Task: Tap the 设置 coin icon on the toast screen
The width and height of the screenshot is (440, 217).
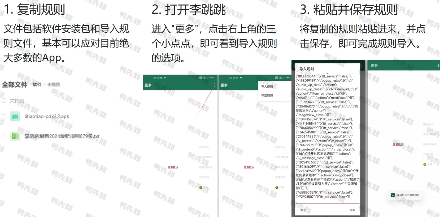Action: tap(425, 164)
